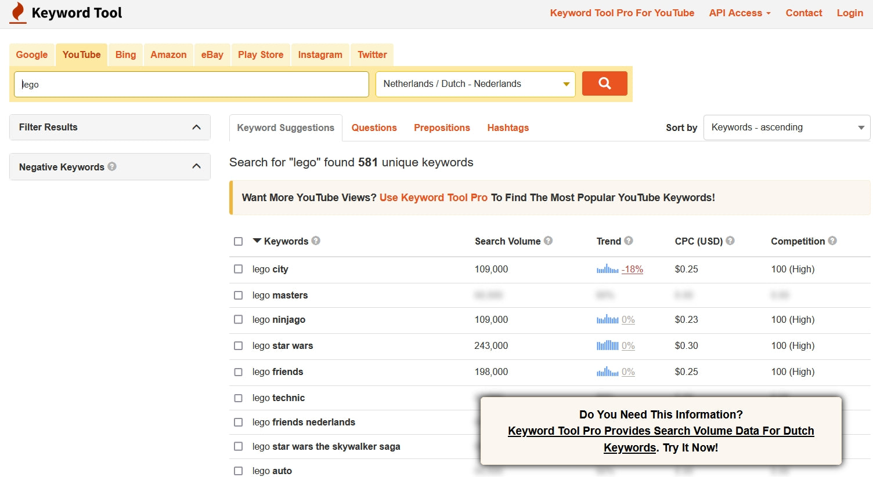
Task: Click the -18% trend link for lego city
Action: pyautogui.click(x=632, y=269)
